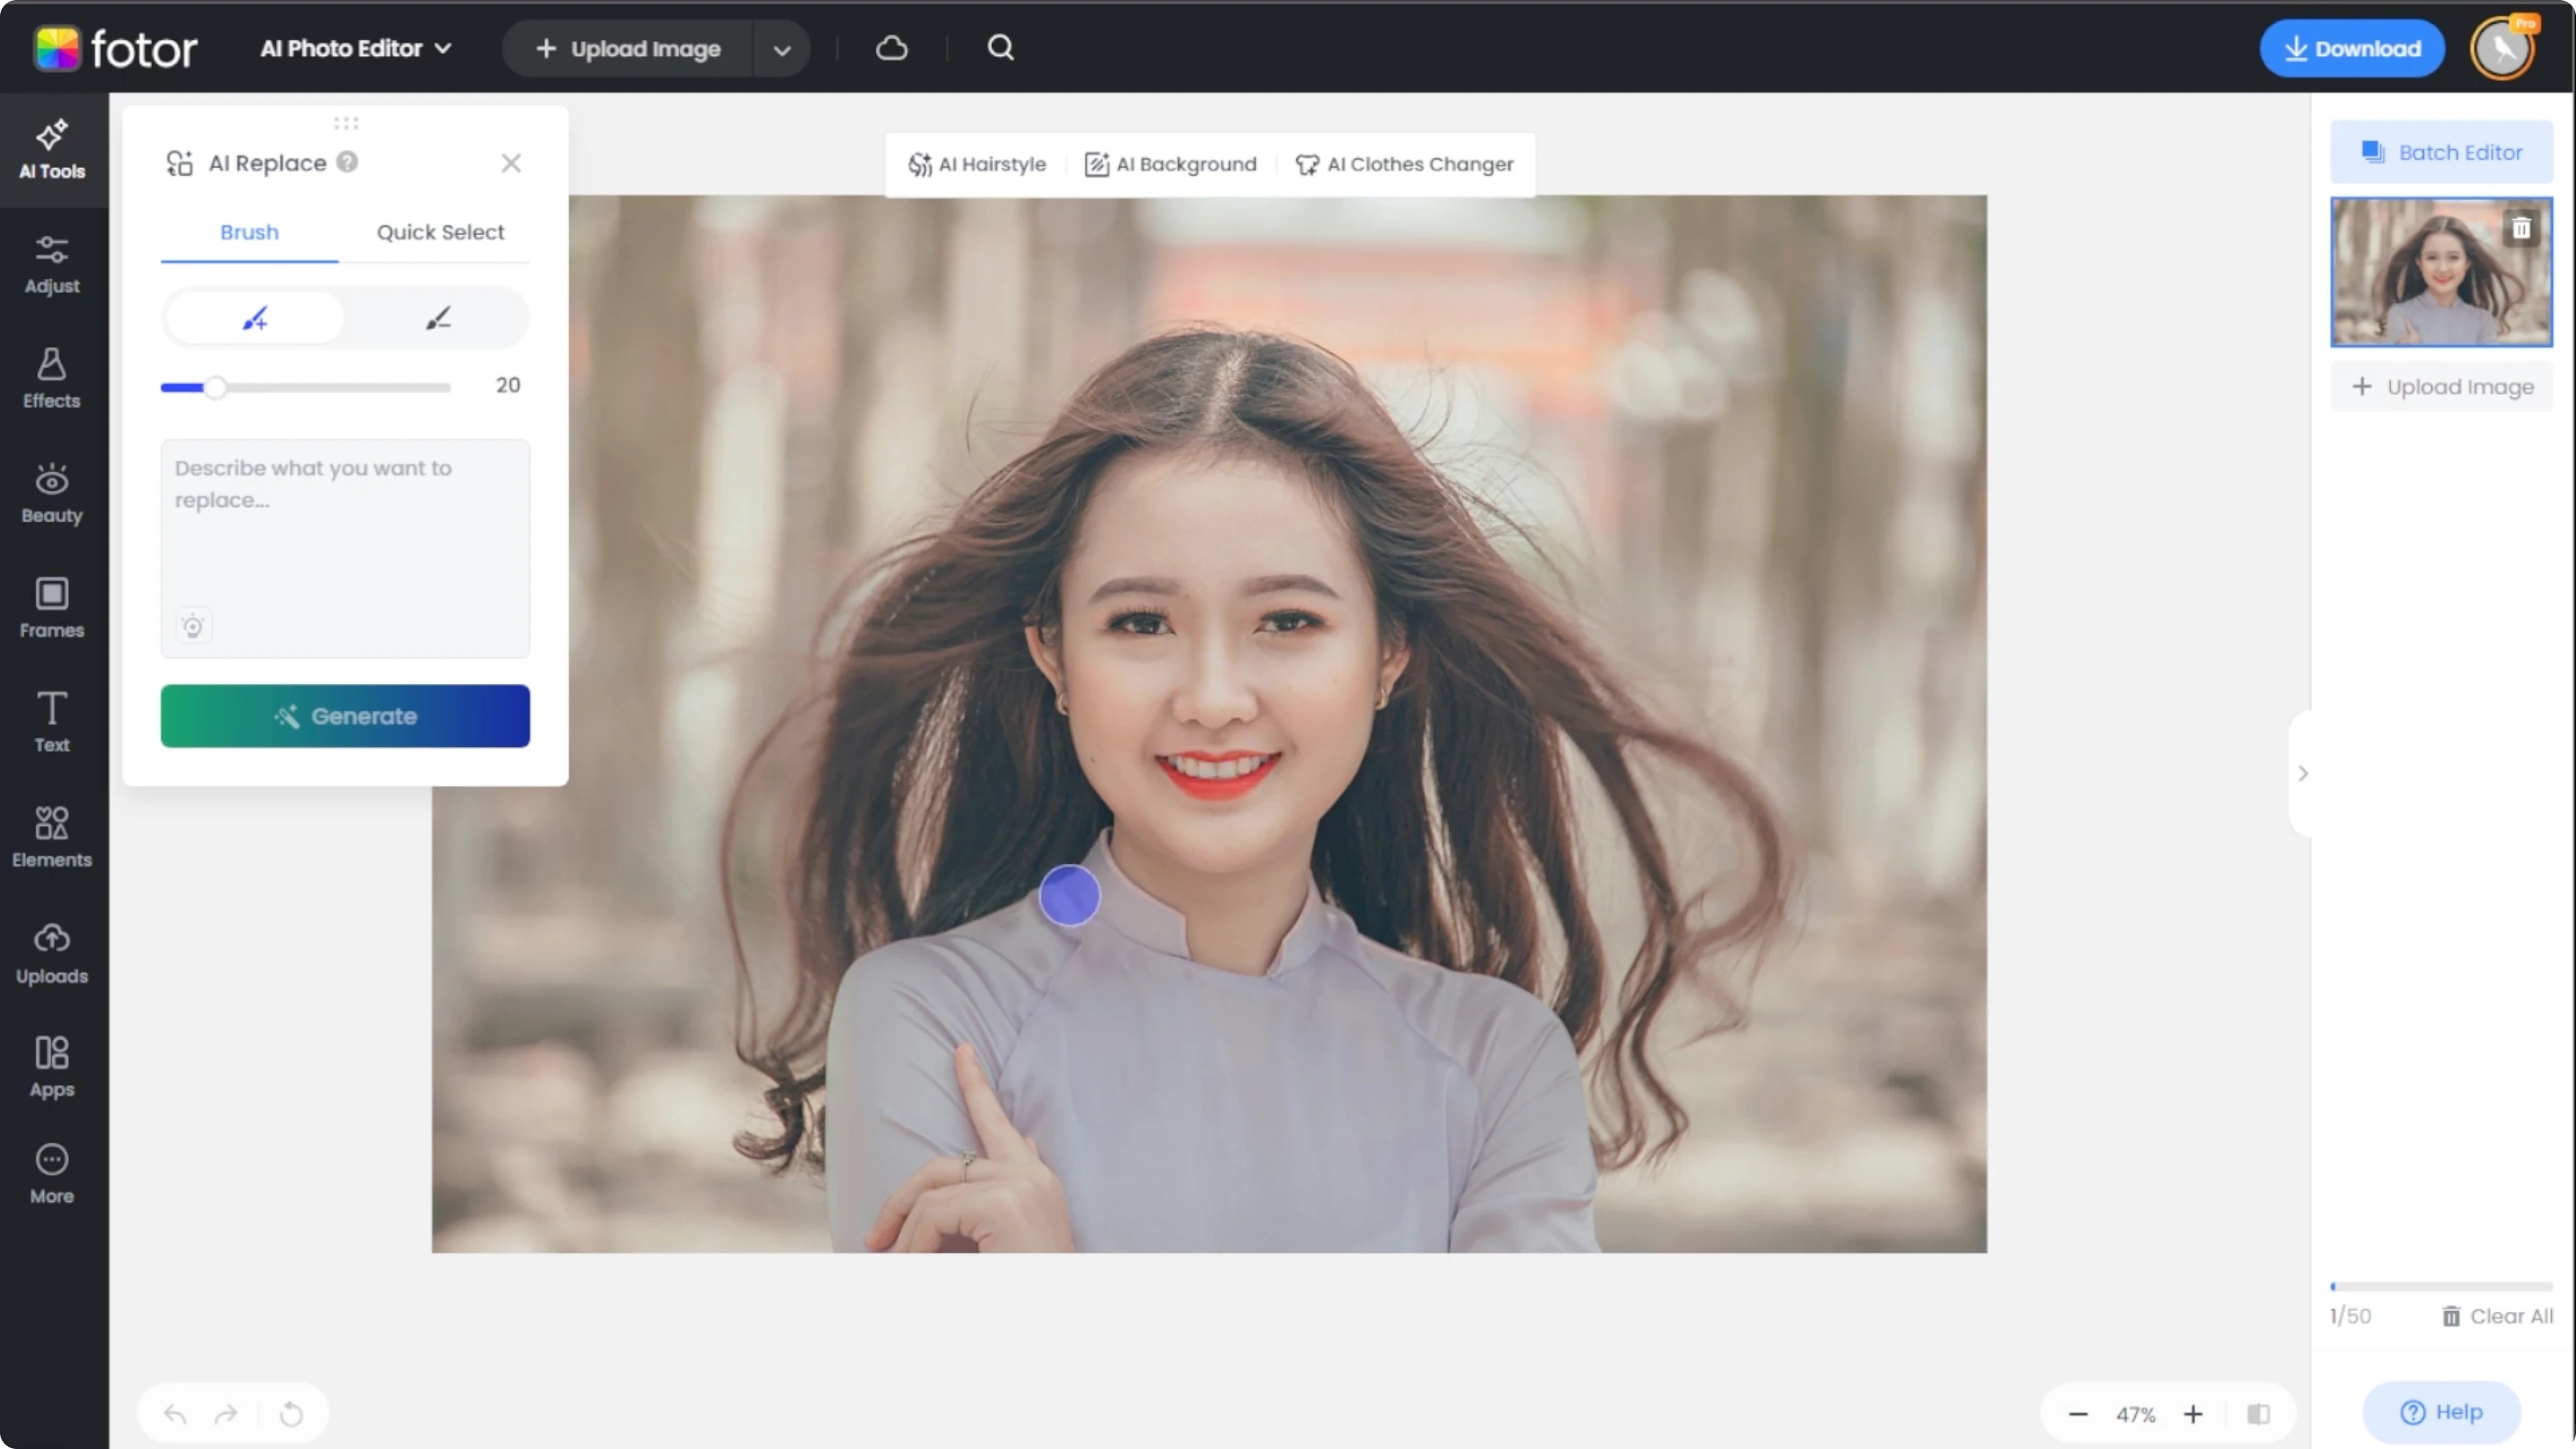Screen dimensions: 2576x1449
Task: Open the Adjust sidebar panel
Action: (52, 265)
